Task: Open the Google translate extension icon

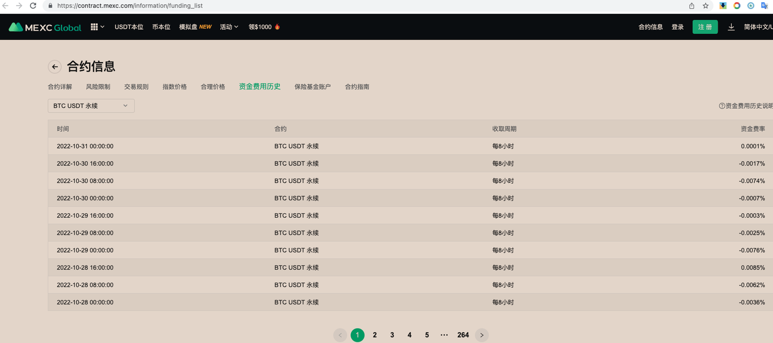Action: pos(764,6)
